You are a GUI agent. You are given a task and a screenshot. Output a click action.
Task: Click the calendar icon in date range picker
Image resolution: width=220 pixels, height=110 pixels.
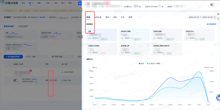tap(214, 17)
